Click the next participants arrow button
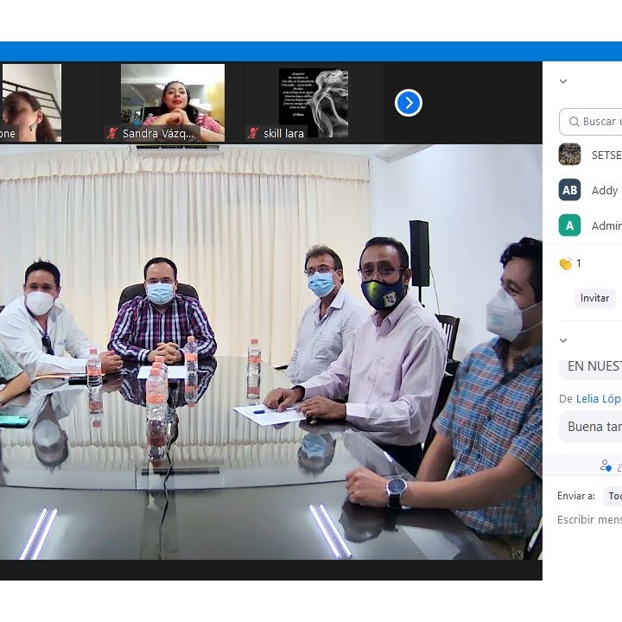Viewport: 622px width, 622px height. click(x=408, y=104)
